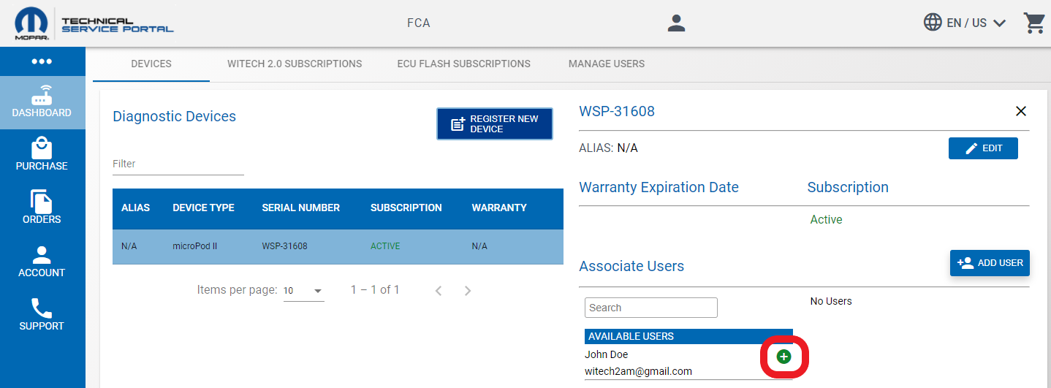Open Dashboard in the sidebar
Screen dimensions: 1051x388
[x=42, y=102]
